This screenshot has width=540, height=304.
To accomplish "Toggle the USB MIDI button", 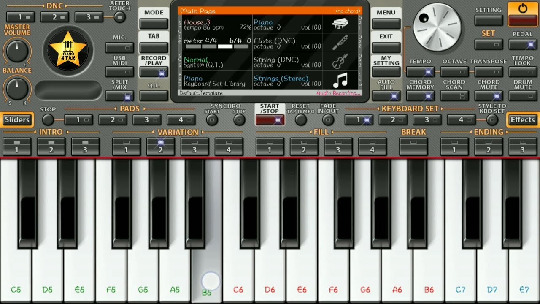I will pyautogui.click(x=120, y=72).
